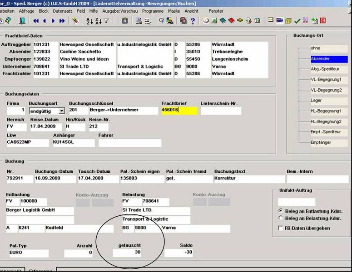Click the colored squares palette icon
This screenshot has width=352, height=272.
(x=170, y=21)
